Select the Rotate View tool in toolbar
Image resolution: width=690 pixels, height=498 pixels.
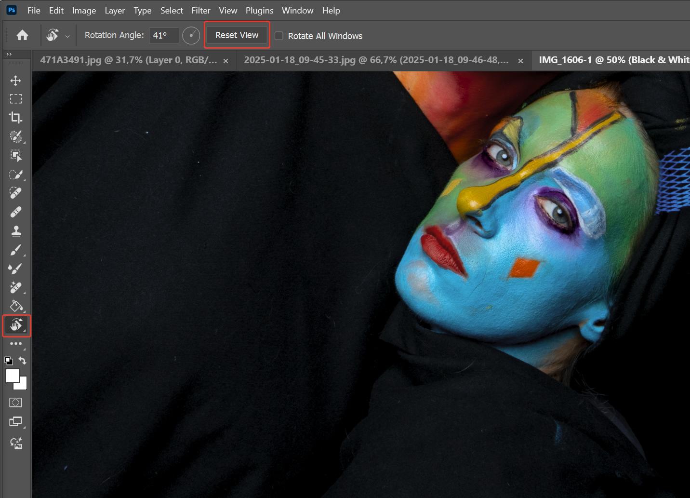(x=16, y=325)
